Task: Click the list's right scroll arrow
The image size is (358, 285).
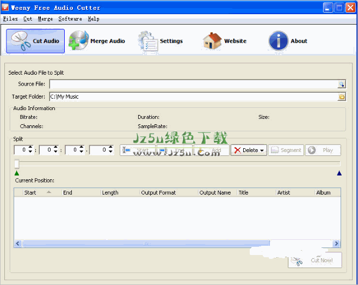Action: (x=336, y=244)
